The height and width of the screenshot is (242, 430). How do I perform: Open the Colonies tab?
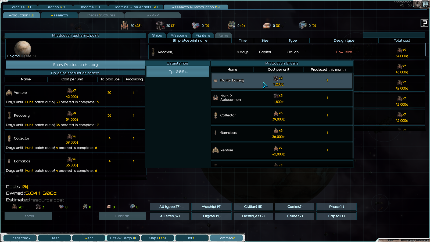(20, 7)
